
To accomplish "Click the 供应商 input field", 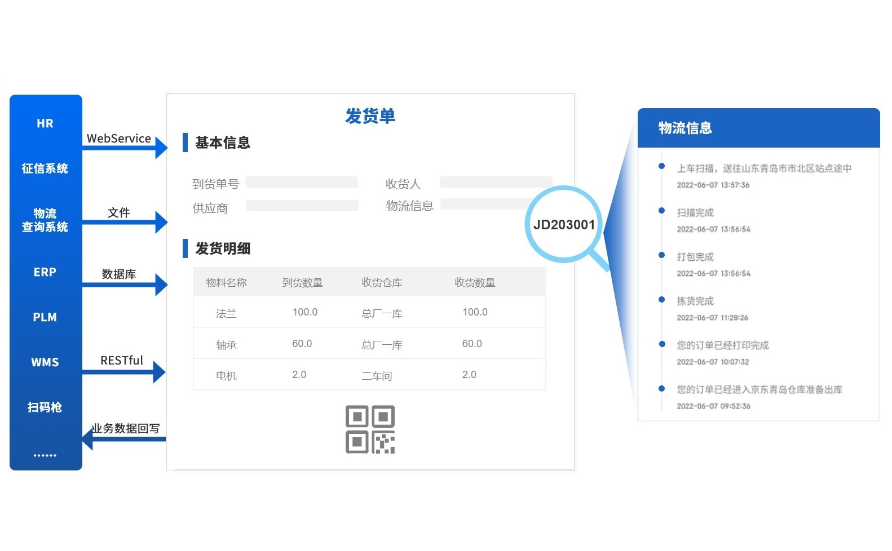I will pos(302,206).
